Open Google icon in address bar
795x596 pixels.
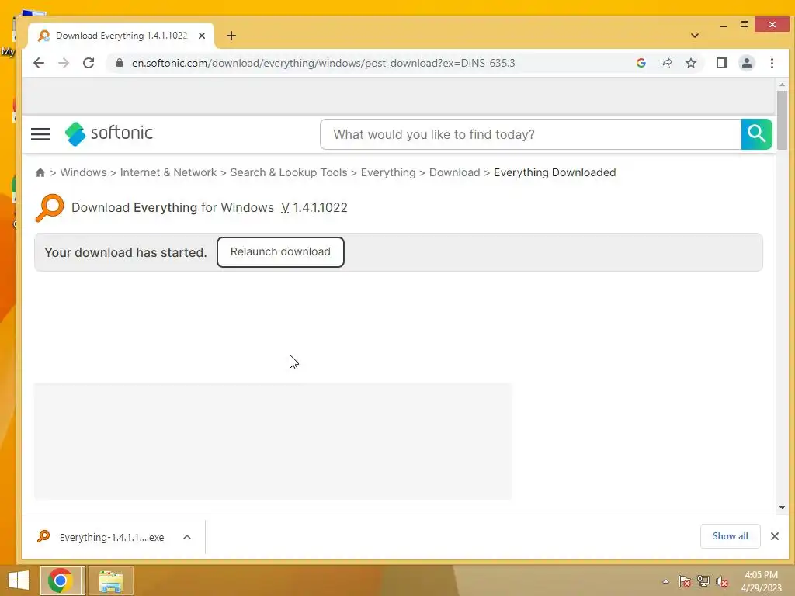pyautogui.click(x=641, y=63)
